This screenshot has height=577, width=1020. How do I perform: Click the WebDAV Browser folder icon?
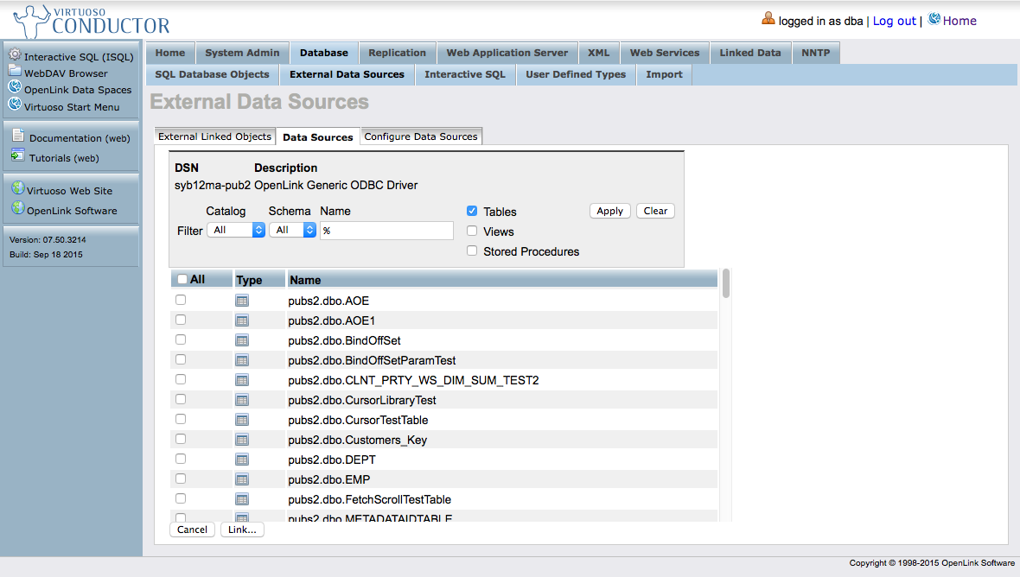(15, 71)
